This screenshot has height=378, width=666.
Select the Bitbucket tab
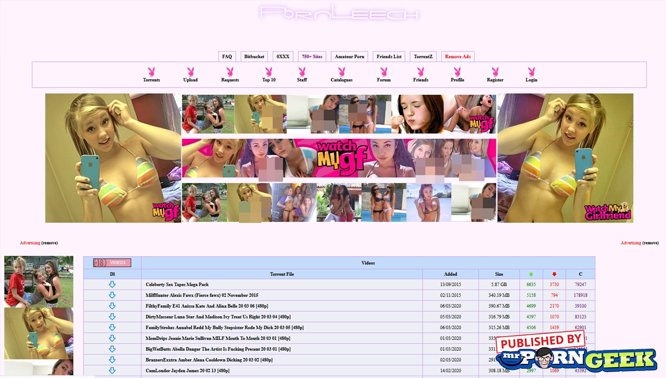click(254, 57)
